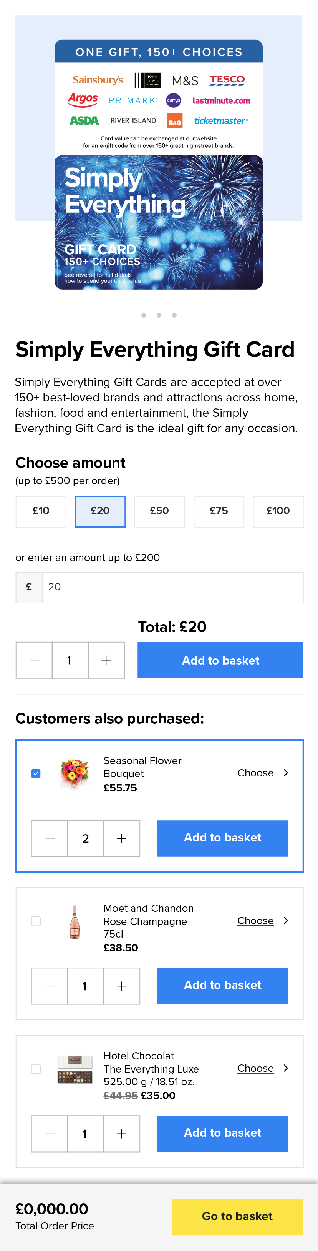The height and width of the screenshot is (1251, 318).
Task: Increase gift card quantity with plus icon
Action: 106,660
